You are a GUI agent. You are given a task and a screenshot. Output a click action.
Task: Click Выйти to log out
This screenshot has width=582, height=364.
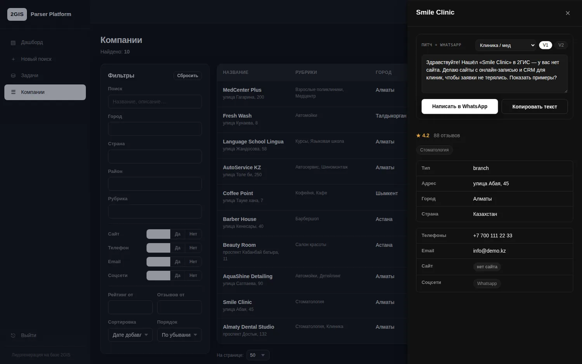45,335
